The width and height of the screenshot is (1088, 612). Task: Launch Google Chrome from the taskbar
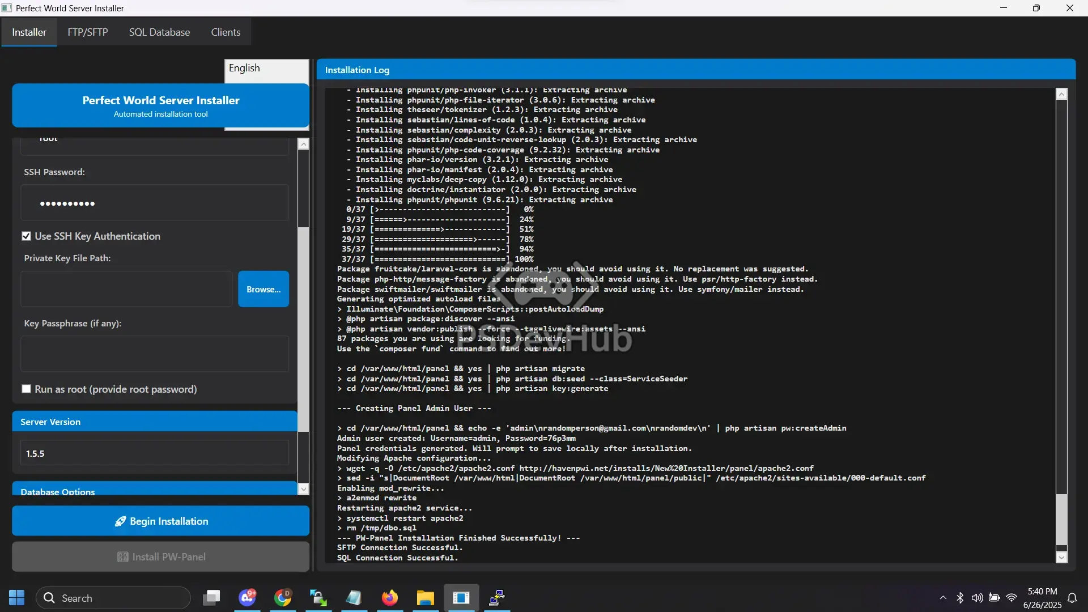click(283, 598)
